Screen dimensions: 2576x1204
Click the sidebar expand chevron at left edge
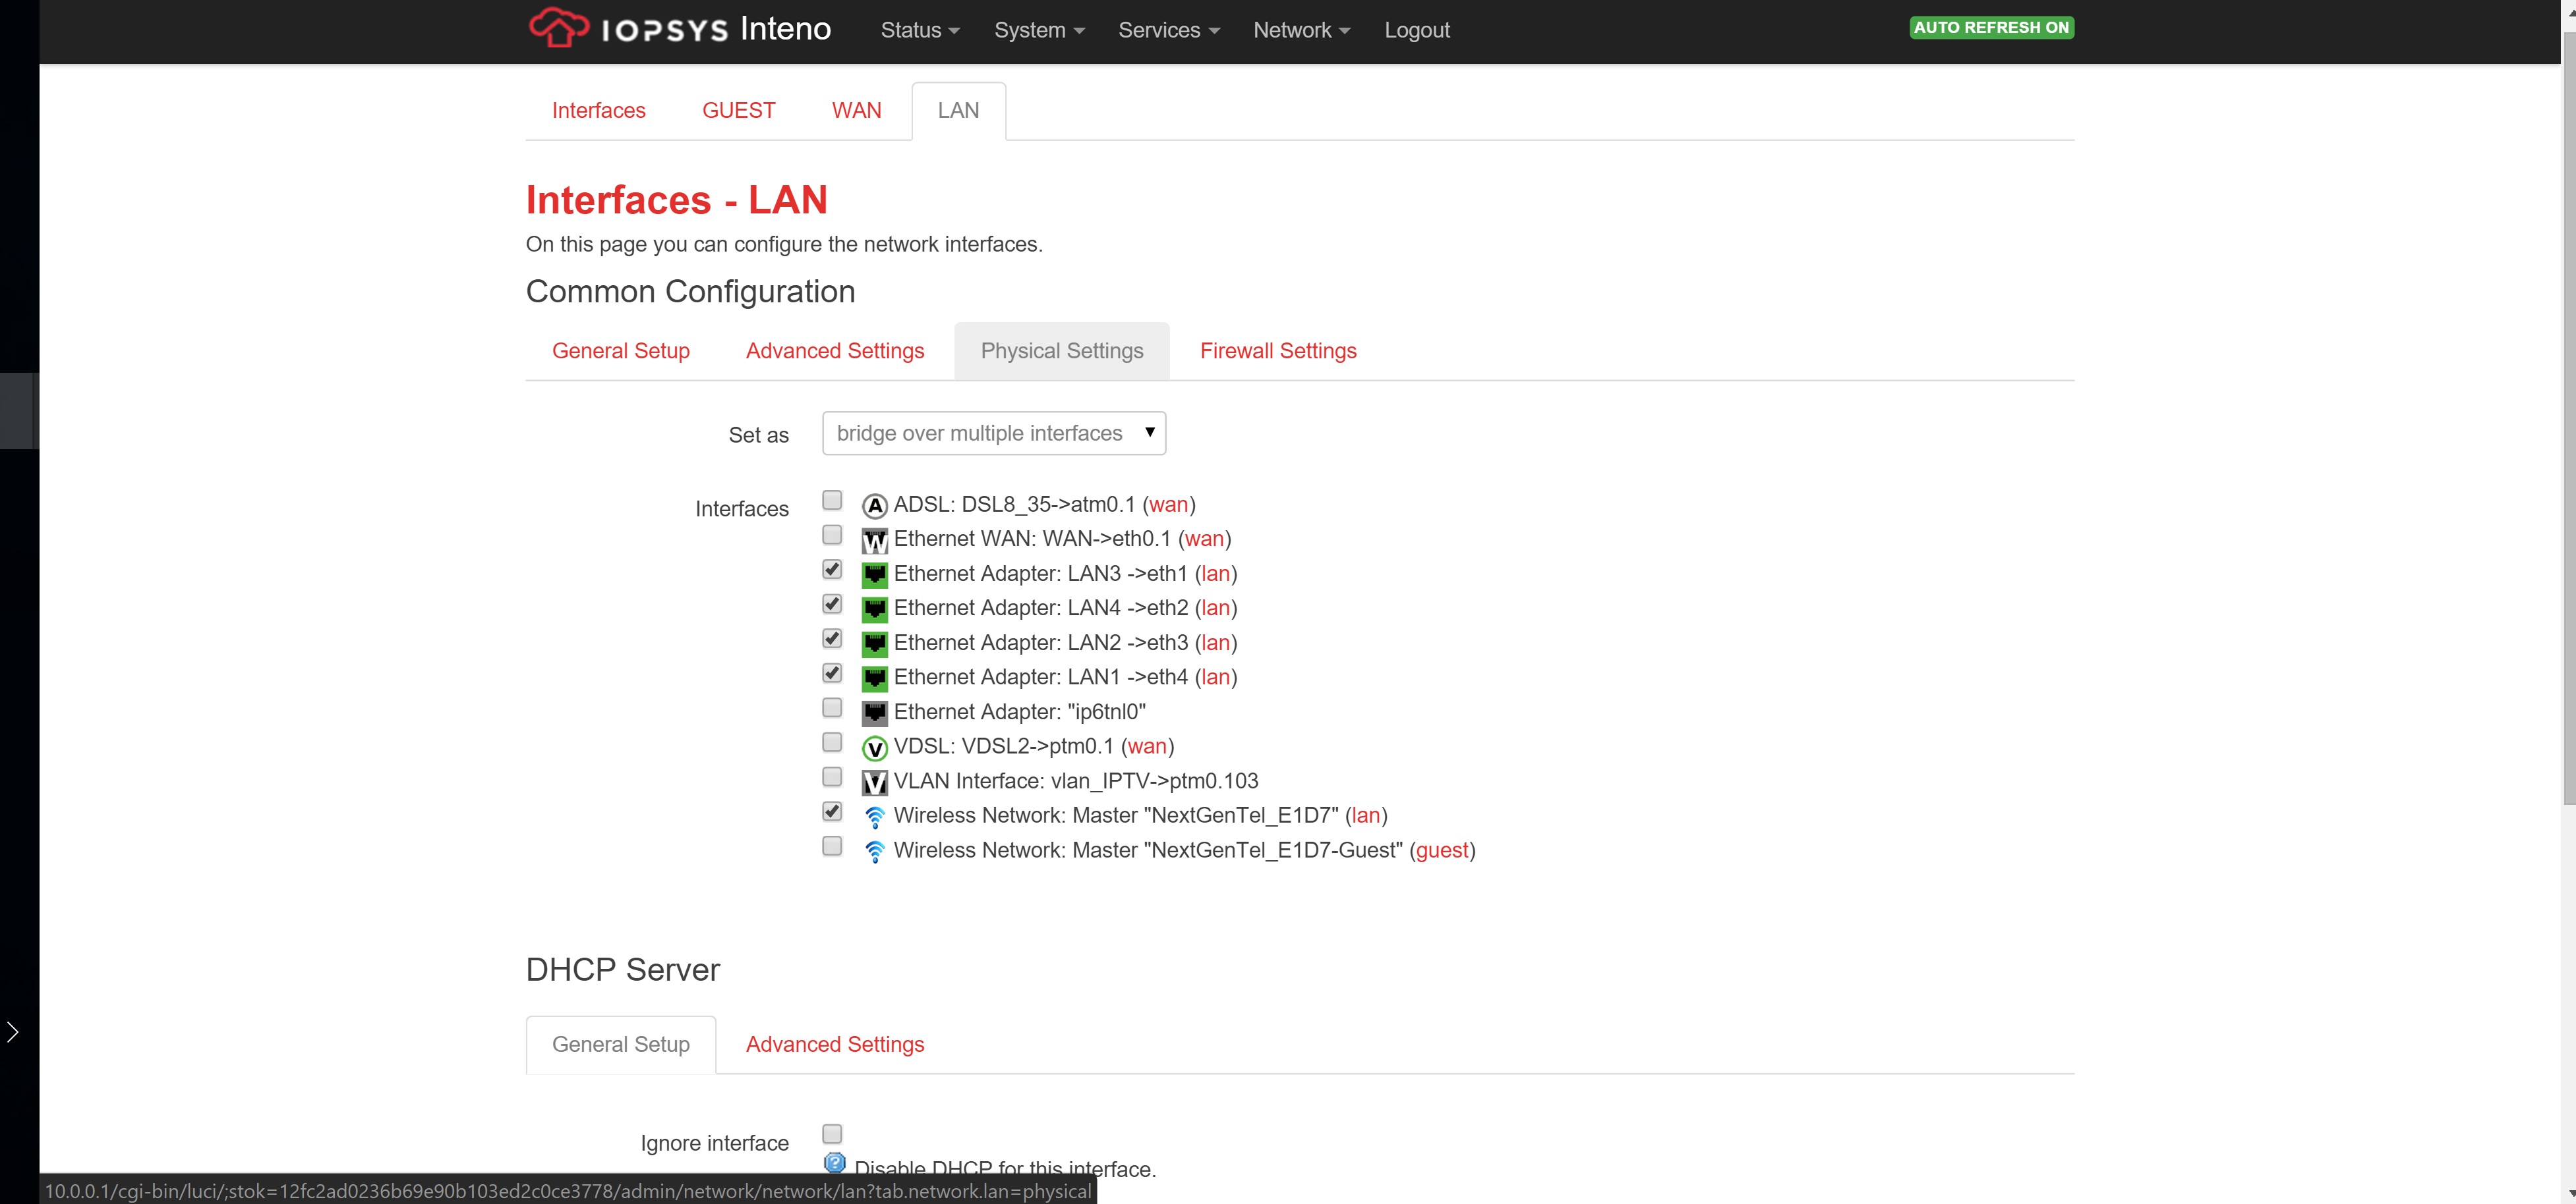(x=13, y=1032)
